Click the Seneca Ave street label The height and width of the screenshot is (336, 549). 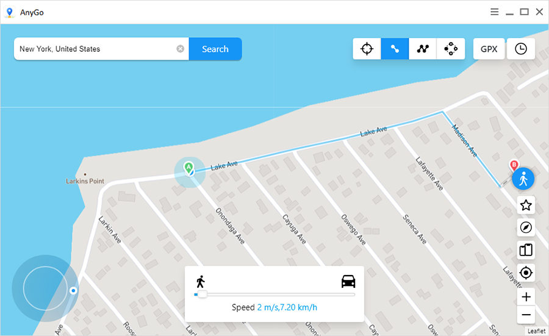pos(415,229)
